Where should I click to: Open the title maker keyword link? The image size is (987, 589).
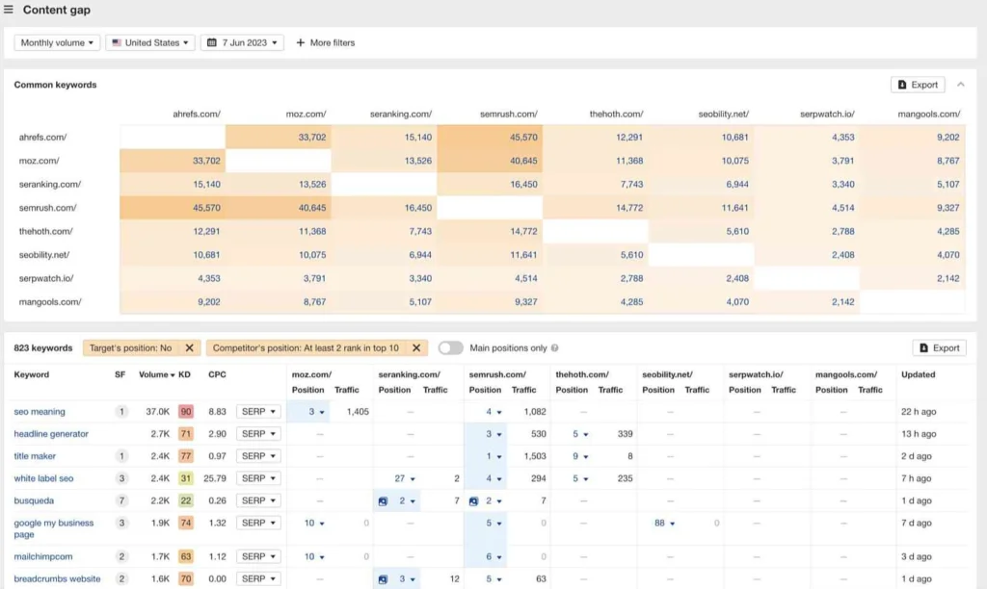[35, 456]
